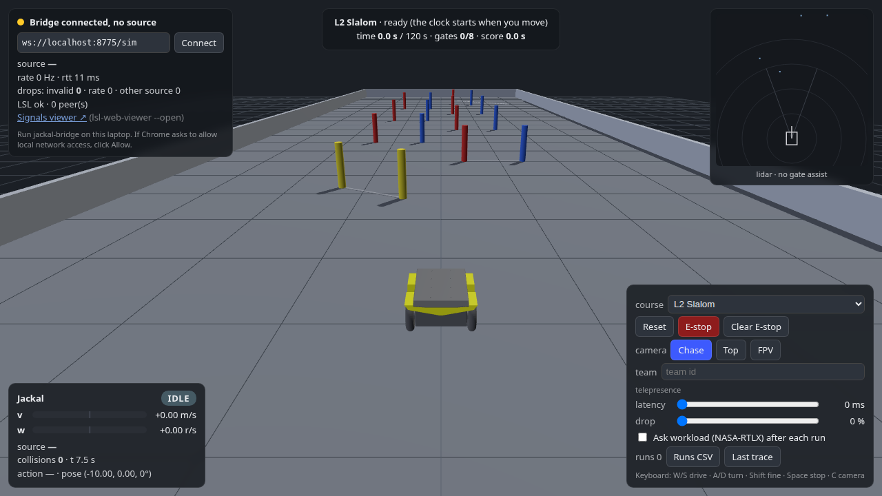Image resolution: width=882 pixels, height=496 pixels.
Task: Click the 'rate 0 Hz · rtt 11 ms' line
Action: 59,77
